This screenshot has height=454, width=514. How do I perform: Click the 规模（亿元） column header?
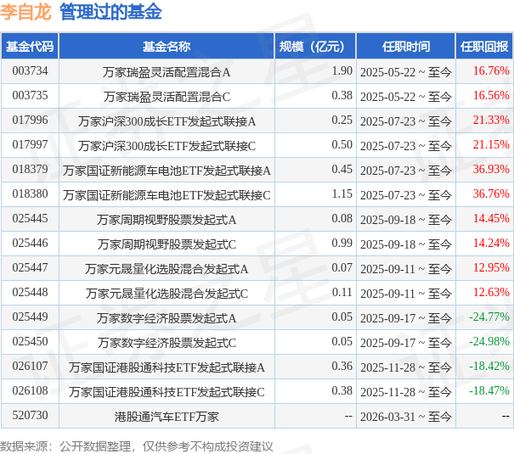coord(315,47)
